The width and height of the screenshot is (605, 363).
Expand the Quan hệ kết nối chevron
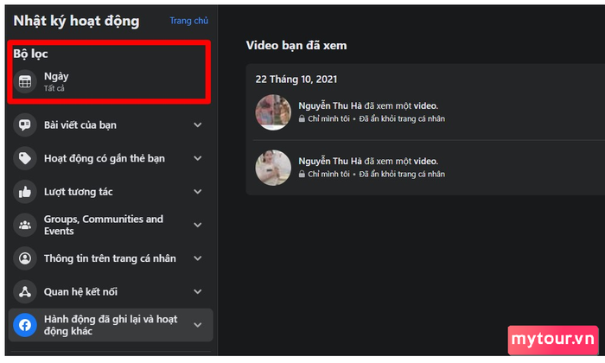pyautogui.click(x=198, y=291)
